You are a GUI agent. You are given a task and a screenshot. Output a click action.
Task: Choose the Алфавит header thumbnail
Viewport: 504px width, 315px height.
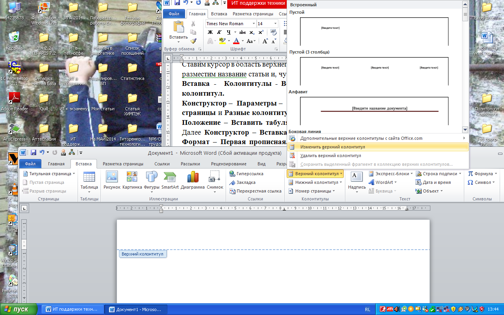tap(374, 111)
